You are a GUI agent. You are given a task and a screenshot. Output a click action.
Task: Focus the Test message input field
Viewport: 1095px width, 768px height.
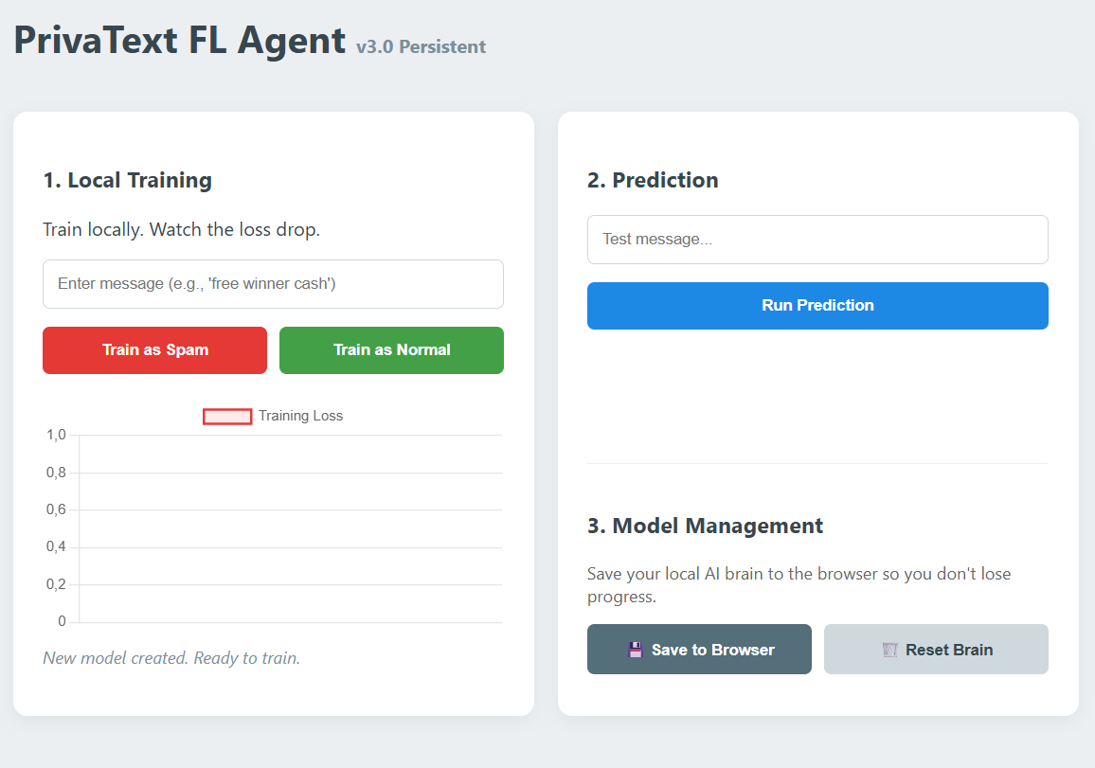[x=817, y=240]
